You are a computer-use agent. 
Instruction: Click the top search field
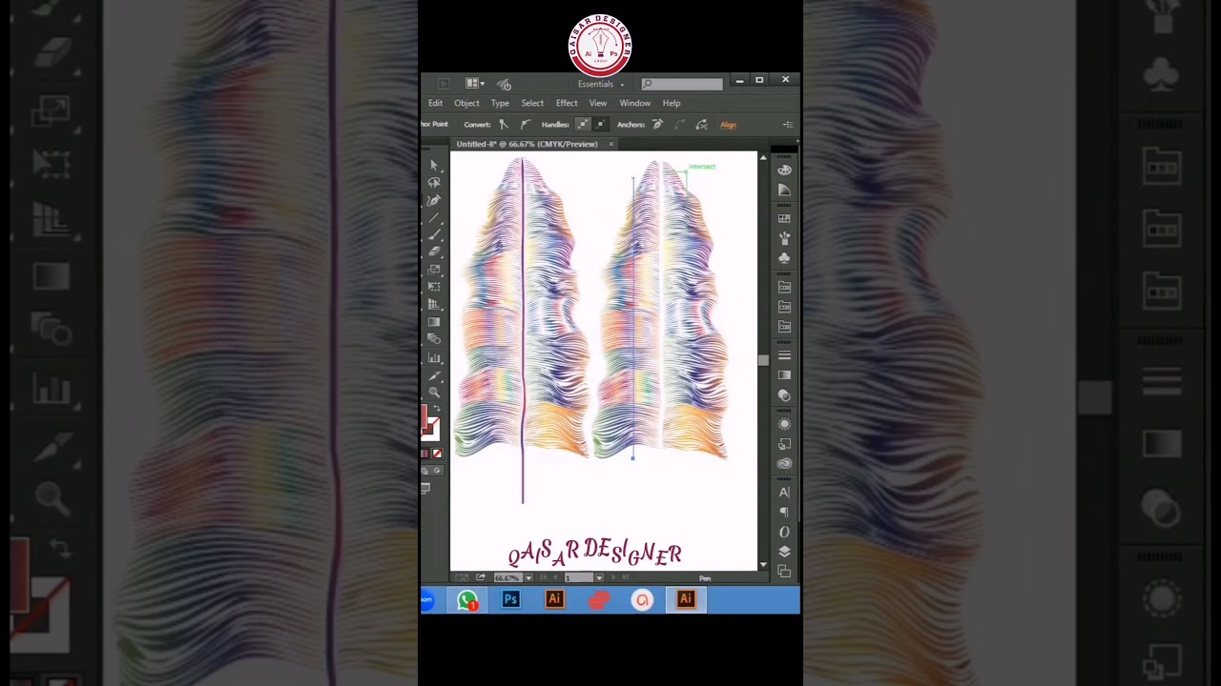click(x=682, y=84)
